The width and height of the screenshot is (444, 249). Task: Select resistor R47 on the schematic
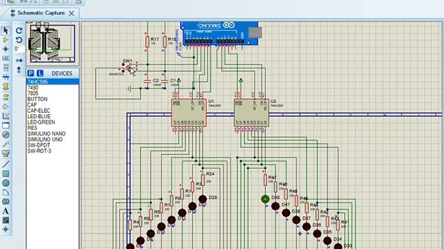[265, 180]
